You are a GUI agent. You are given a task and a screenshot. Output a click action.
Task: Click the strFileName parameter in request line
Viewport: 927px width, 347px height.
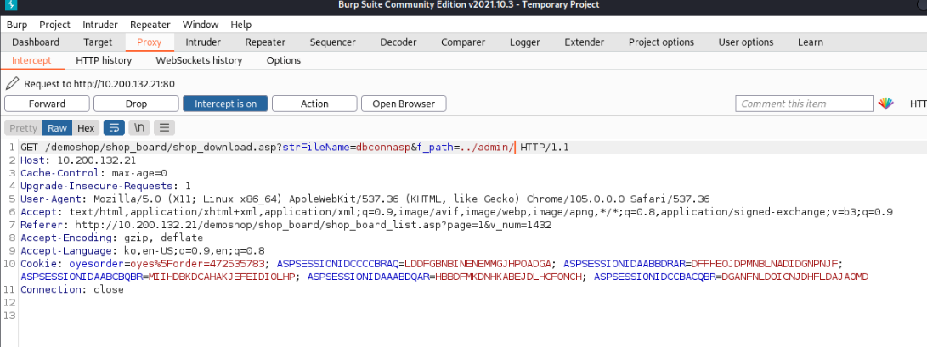pyautogui.click(x=316, y=148)
